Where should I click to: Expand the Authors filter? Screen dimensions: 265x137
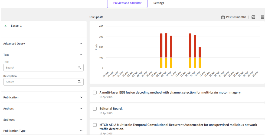pyautogui.click(x=81, y=109)
